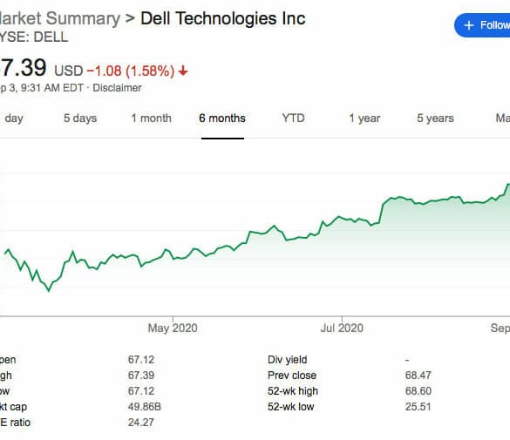The width and height of the screenshot is (510, 440).
Task: Switch to the 1 month tab
Action: [x=151, y=118]
